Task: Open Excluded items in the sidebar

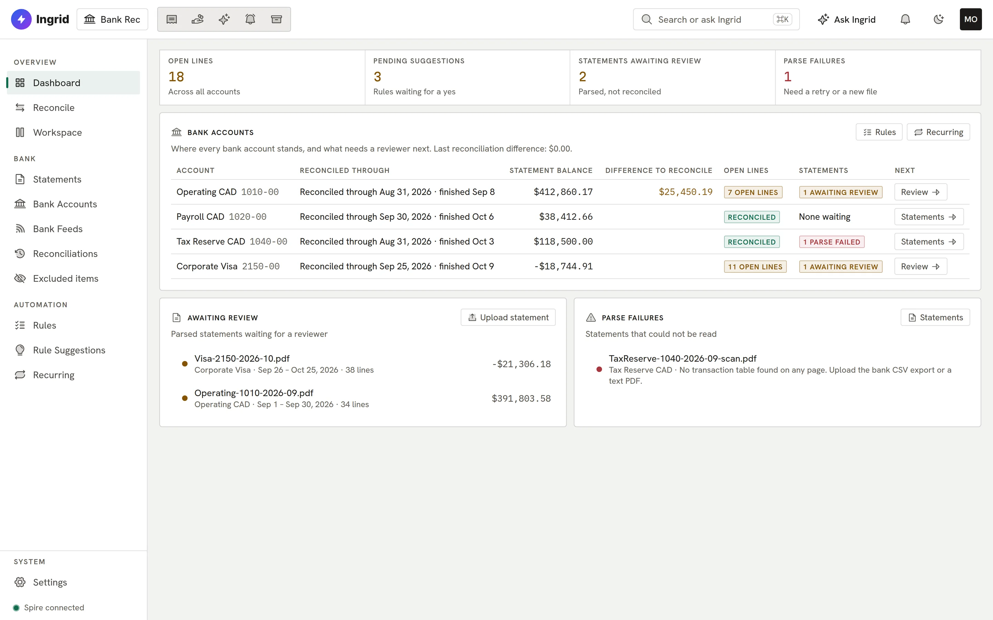Action: pos(73,278)
